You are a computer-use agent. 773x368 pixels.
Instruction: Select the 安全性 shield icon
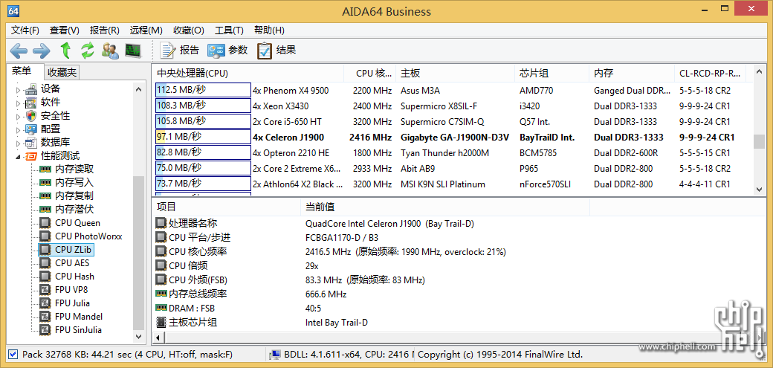[x=31, y=116]
